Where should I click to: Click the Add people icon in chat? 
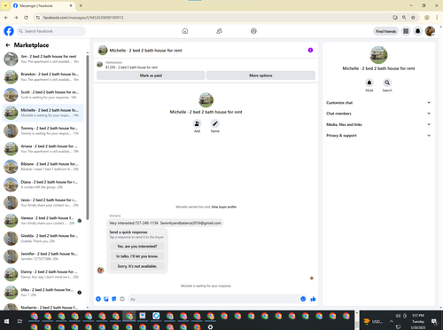197,123
